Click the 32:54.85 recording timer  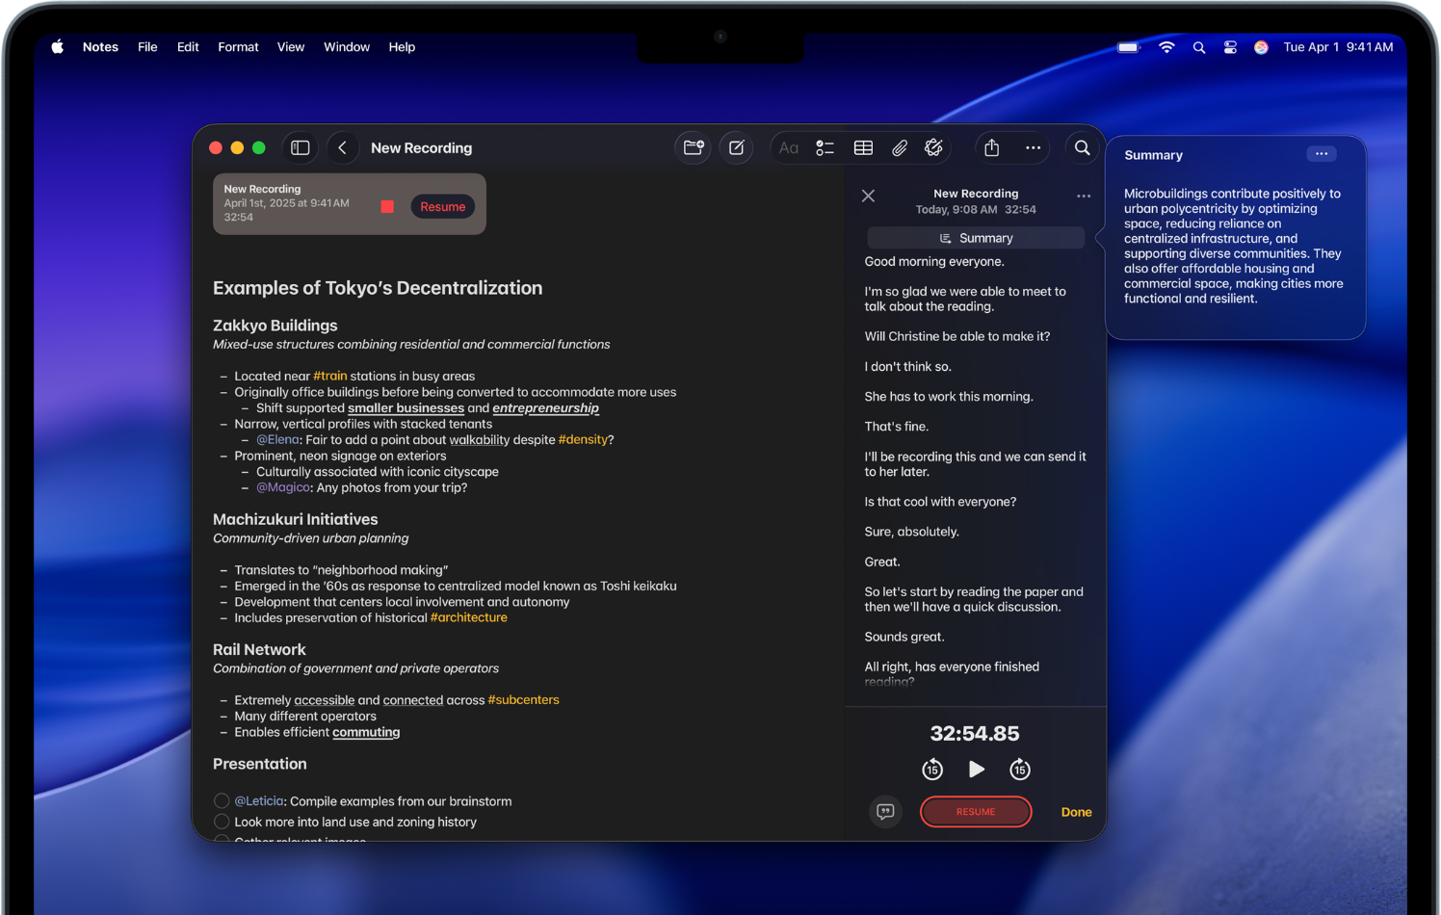click(975, 733)
